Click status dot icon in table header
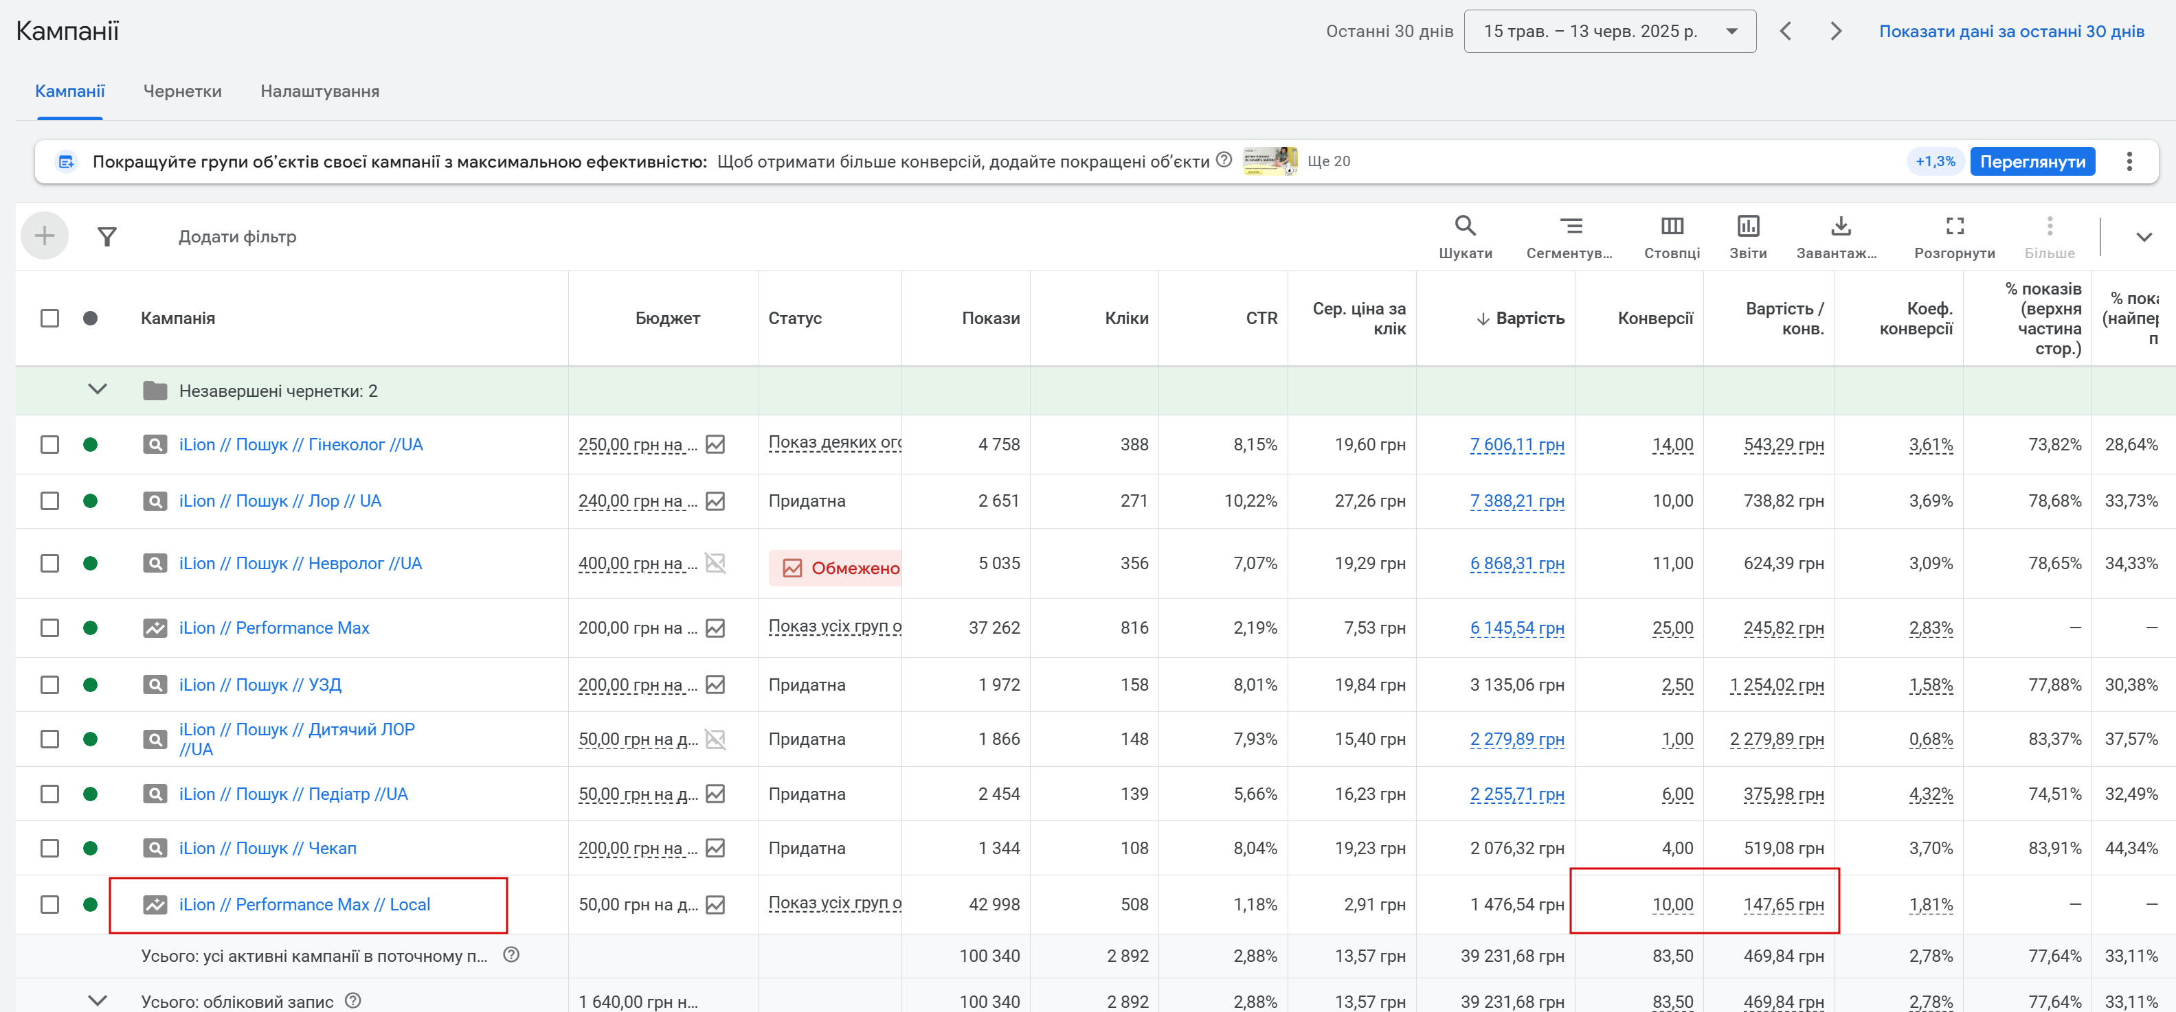The height and width of the screenshot is (1012, 2176). click(91, 318)
